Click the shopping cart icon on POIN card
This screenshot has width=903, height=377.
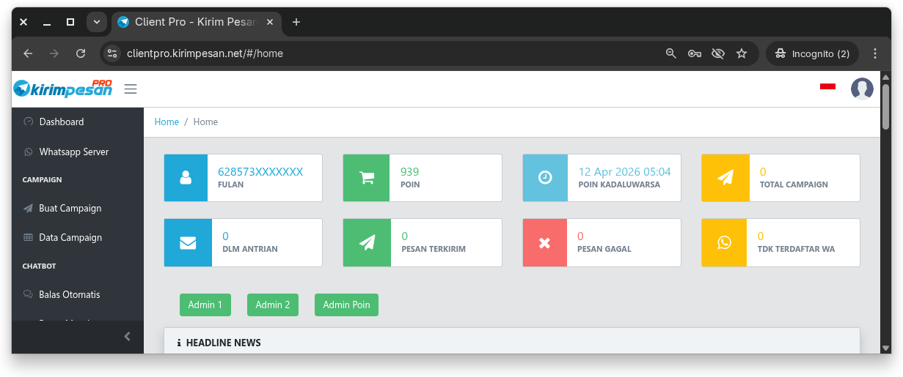point(366,178)
